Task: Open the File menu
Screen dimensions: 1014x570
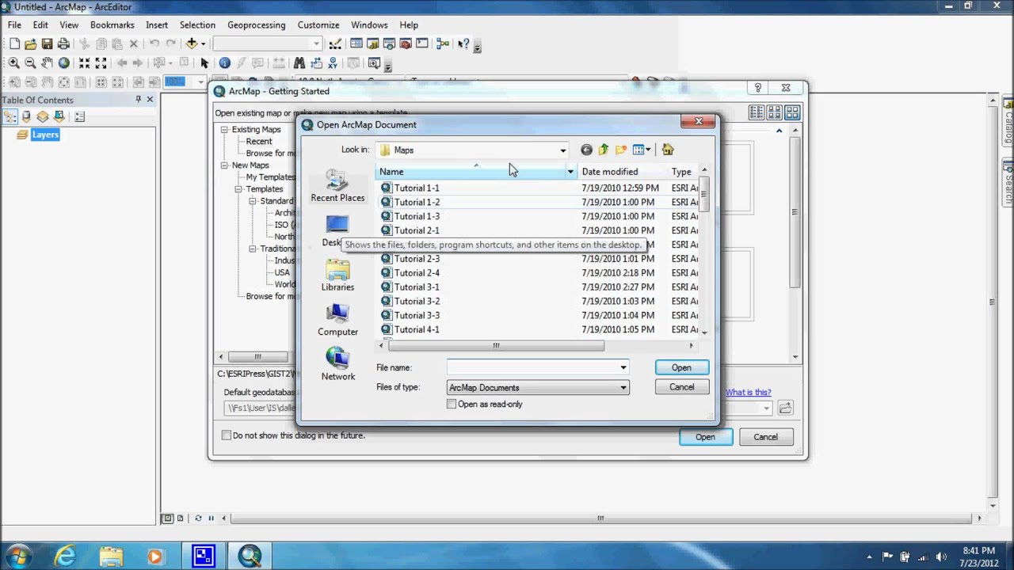Action: coord(14,25)
